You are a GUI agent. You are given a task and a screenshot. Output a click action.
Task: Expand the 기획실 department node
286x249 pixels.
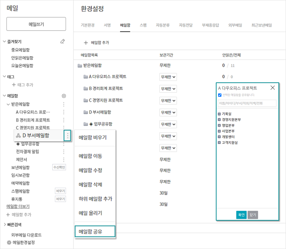[219, 114]
